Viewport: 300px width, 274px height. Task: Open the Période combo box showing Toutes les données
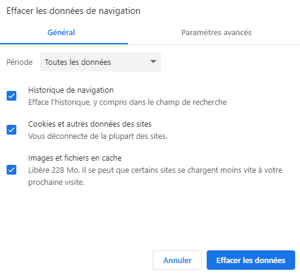tap(101, 62)
